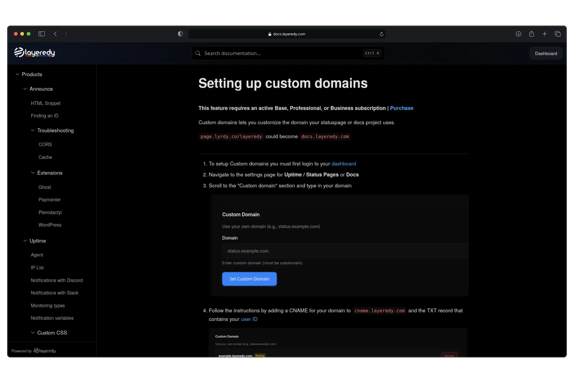
Task: Open the Finding an ID page
Action: pyautogui.click(x=45, y=116)
